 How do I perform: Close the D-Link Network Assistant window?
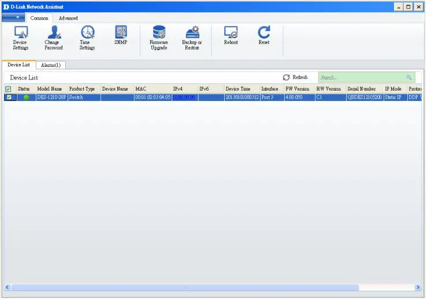coord(418,7)
